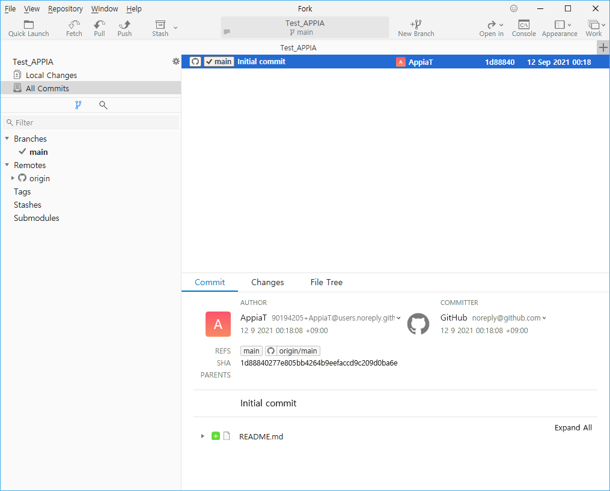Open Quick Launch from the toolbar

pyautogui.click(x=28, y=29)
